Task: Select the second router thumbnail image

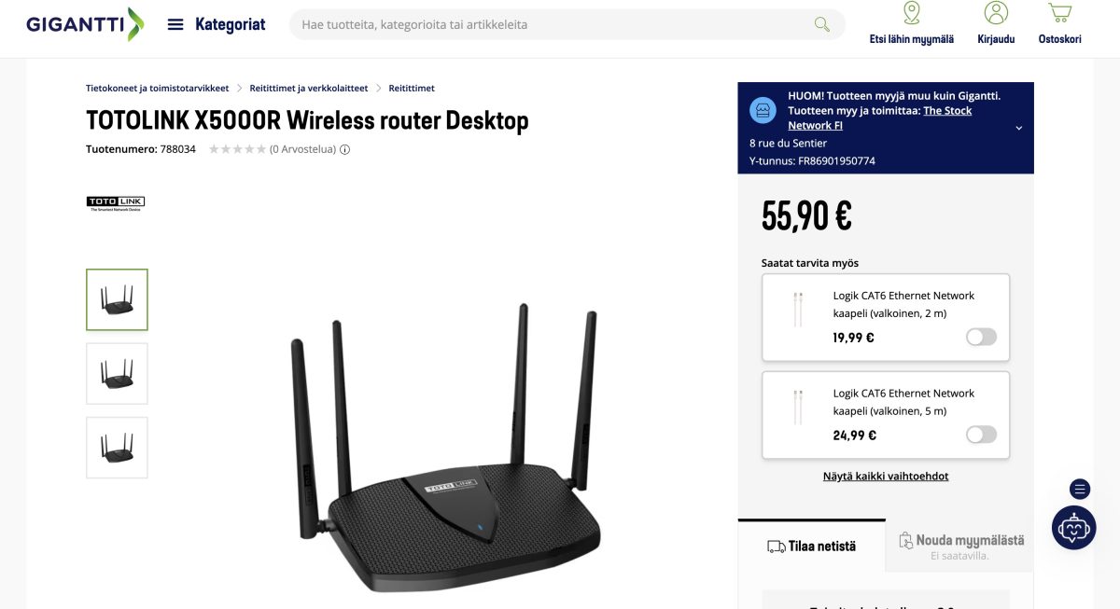Action: click(117, 373)
